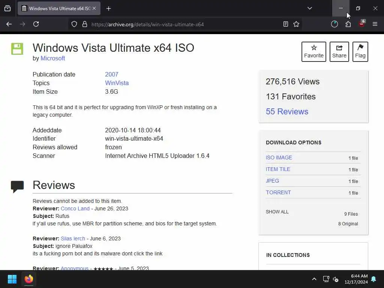Viewport: 384px width, 288px height.
Task: Click the site padlock security icon
Action: (85, 24)
